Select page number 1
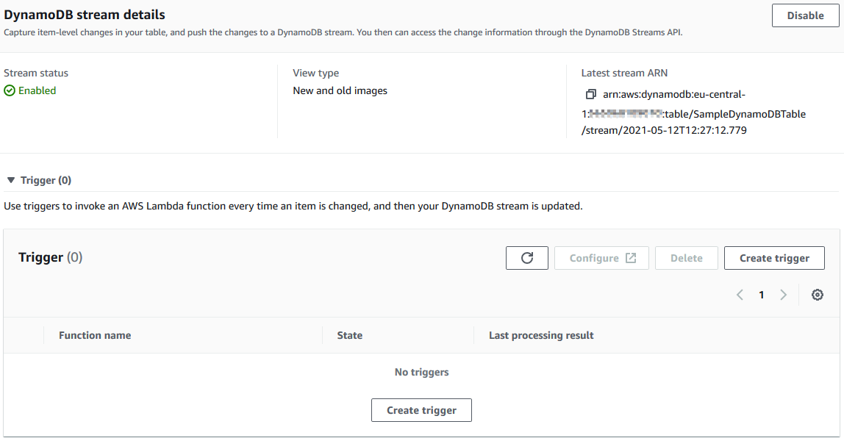This screenshot has width=844, height=441. pyautogui.click(x=761, y=295)
